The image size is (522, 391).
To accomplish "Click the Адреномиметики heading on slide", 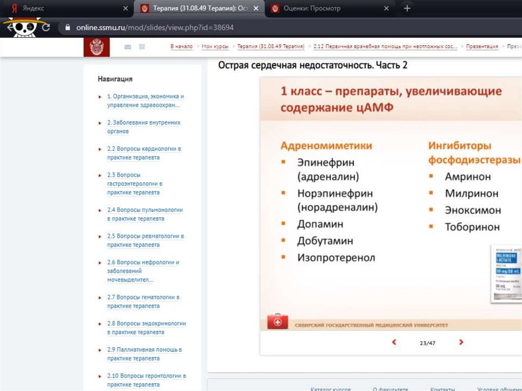I will click(x=326, y=146).
